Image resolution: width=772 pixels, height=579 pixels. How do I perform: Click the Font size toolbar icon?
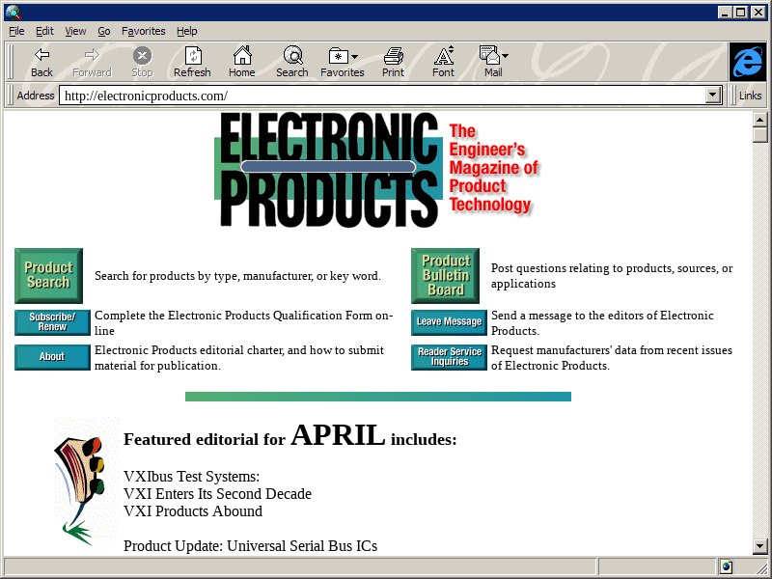tap(443, 62)
